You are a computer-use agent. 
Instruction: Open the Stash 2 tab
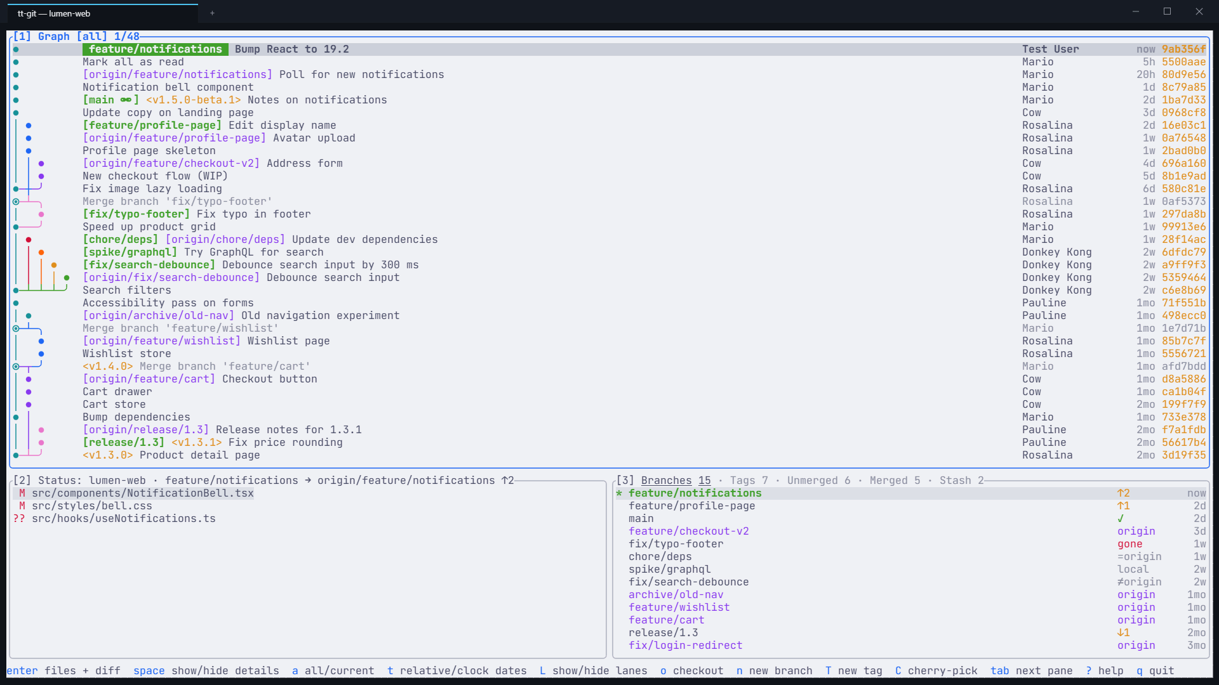pos(961,480)
